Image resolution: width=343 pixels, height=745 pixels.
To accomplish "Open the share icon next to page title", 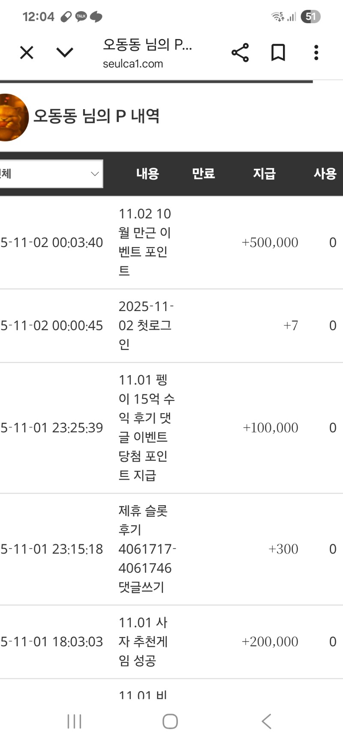I will [240, 52].
